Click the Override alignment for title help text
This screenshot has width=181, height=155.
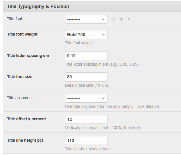[x=112, y=106]
